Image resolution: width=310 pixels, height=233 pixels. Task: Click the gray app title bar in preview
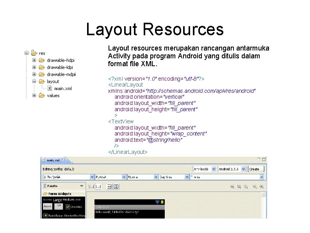[x=130, y=207]
